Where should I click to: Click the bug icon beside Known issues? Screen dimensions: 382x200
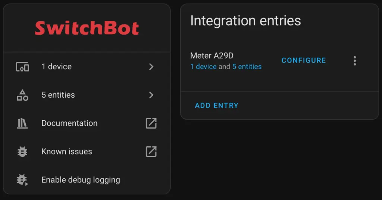point(22,152)
